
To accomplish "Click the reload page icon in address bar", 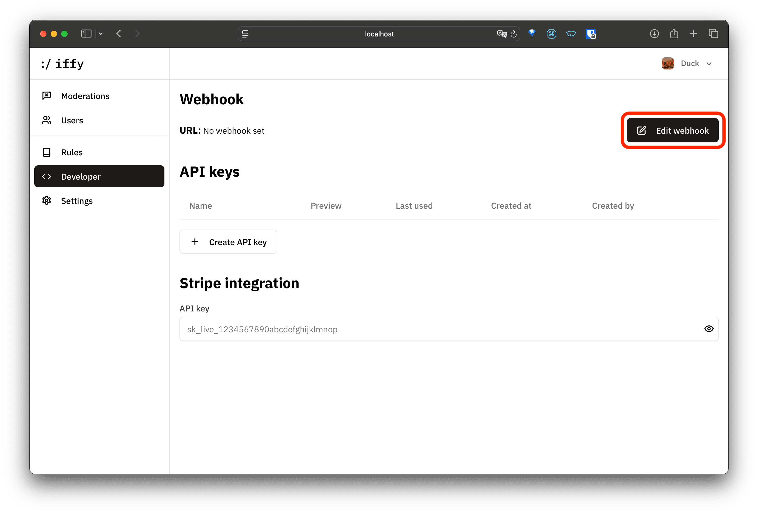I will tap(513, 34).
